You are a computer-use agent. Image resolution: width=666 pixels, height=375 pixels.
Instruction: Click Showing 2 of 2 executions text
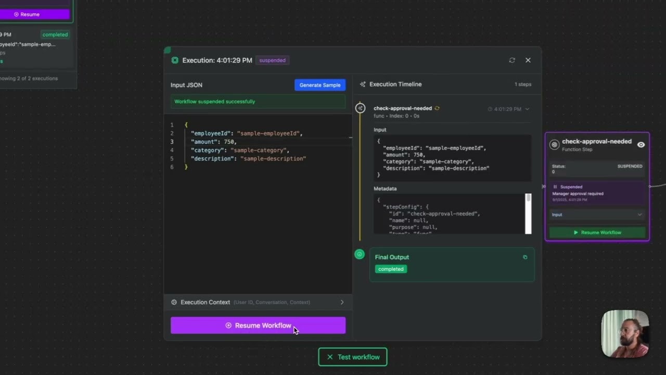click(x=29, y=79)
